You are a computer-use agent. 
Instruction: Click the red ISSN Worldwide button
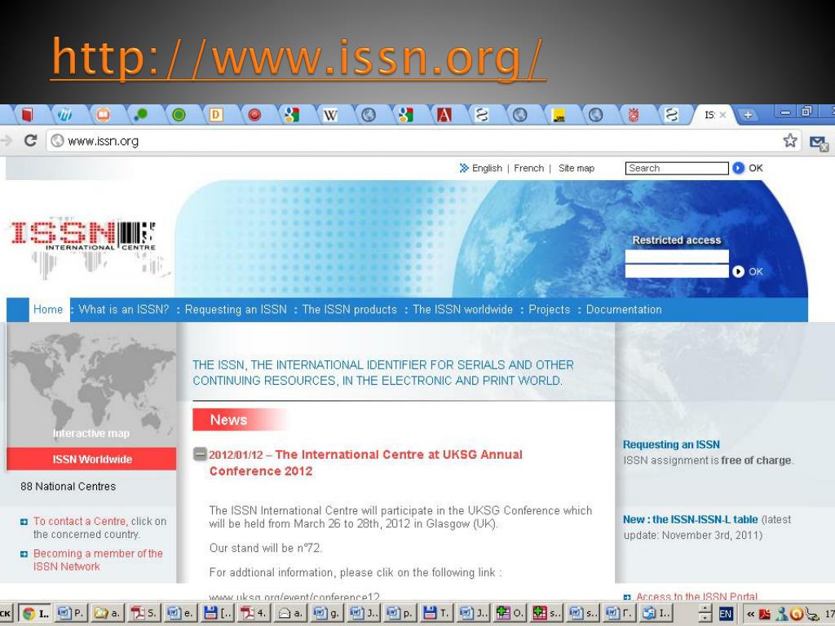[91, 459]
